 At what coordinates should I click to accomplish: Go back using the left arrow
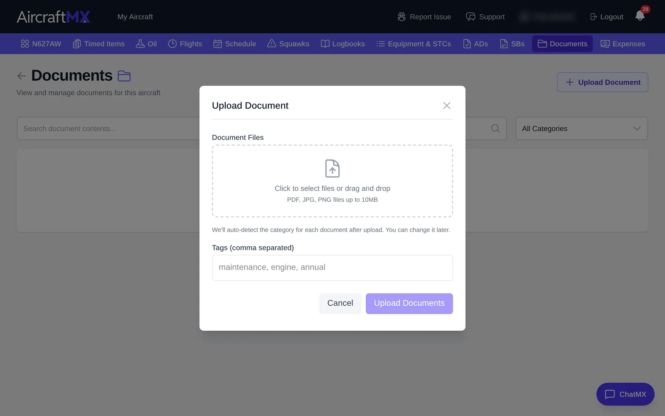pyautogui.click(x=22, y=76)
